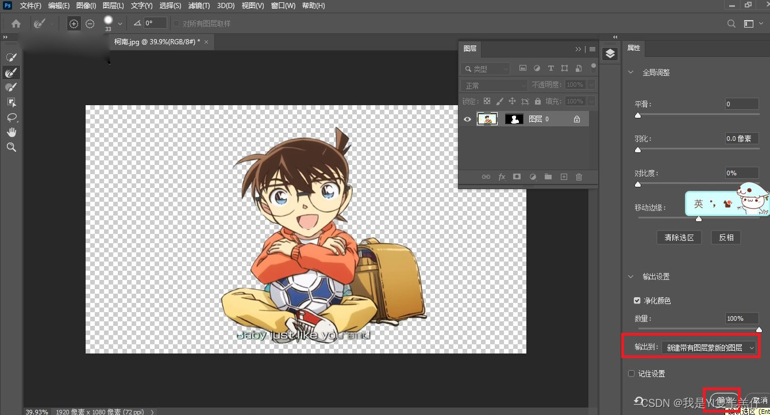Select the Refine Edge Brush tool
Screen dimensions: 770x415
(11, 72)
